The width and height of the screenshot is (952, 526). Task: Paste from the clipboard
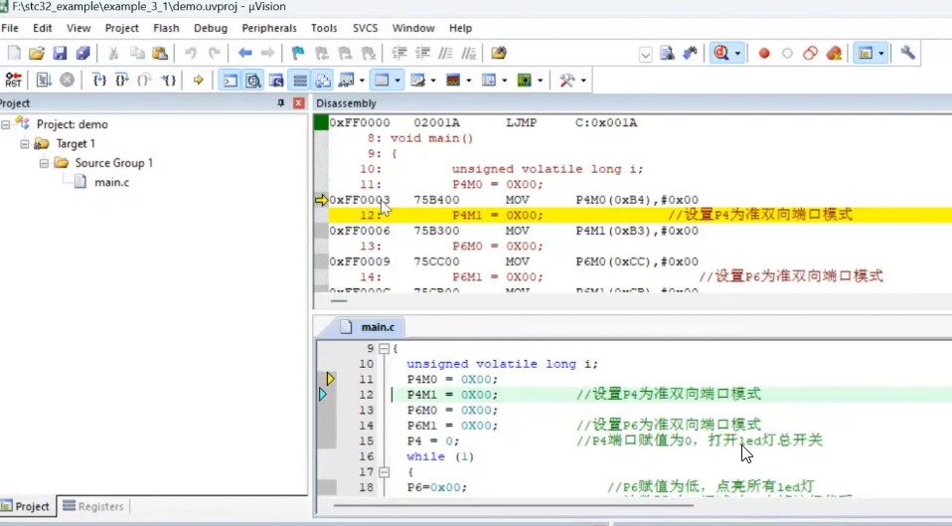160,53
